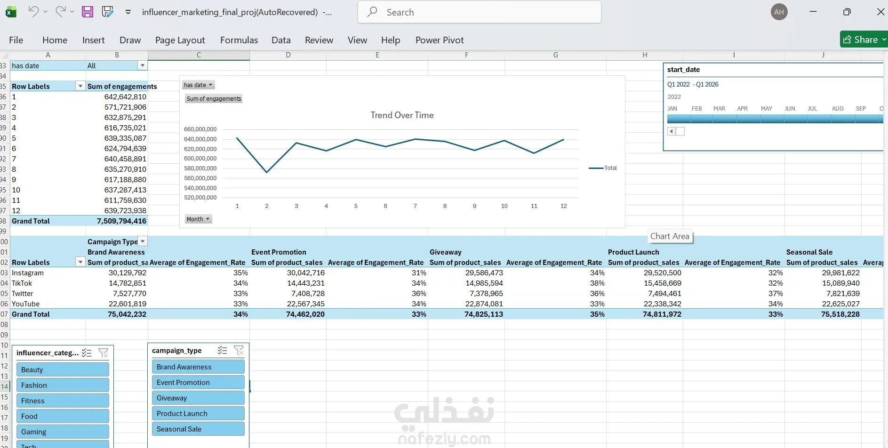Open the Data ribbon tab

tap(281, 40)
